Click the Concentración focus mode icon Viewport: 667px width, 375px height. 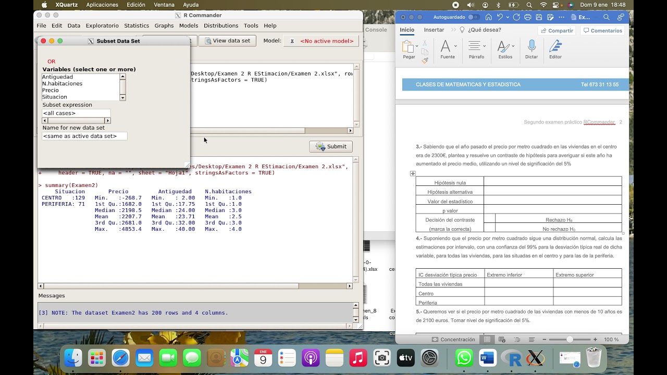tap(435, 340)
